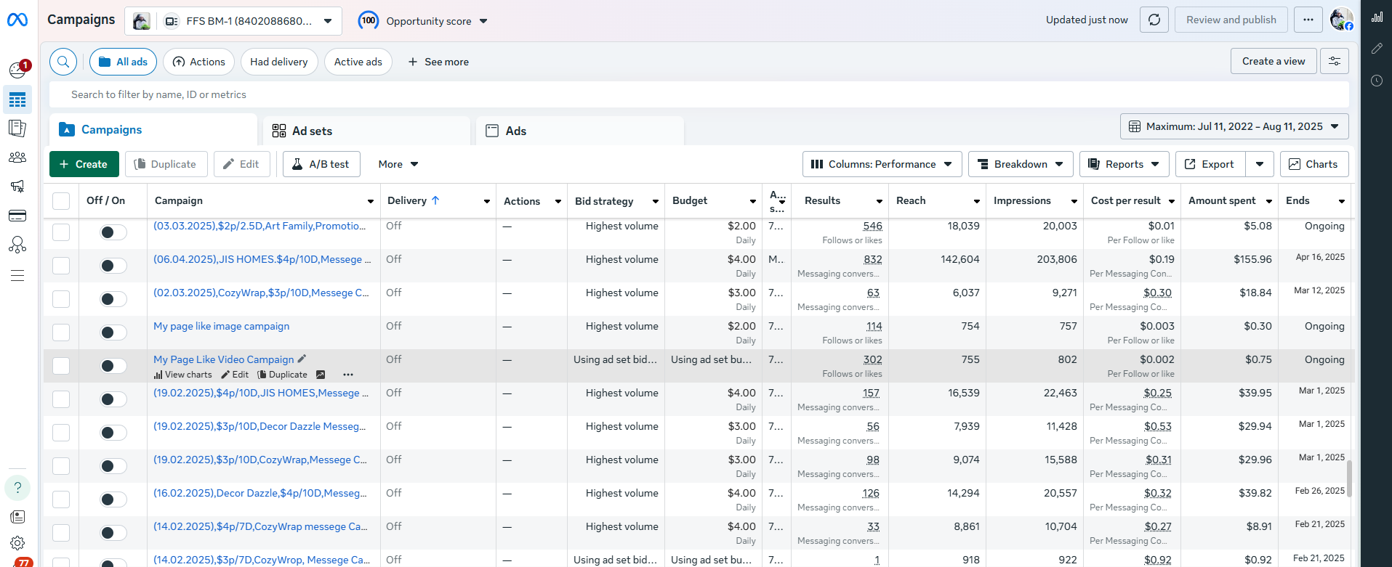Open the magnifier search icon button
The height and width of the screenshot is (567, 1392).
[63, 62]
